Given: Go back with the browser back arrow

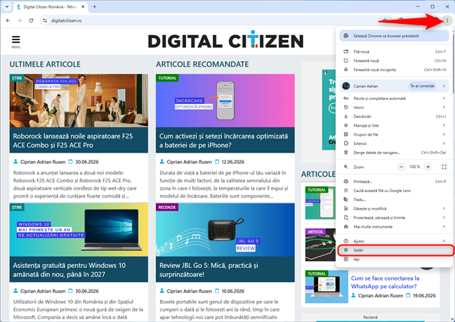Looking at the screenshot, I should coord(8,20).
